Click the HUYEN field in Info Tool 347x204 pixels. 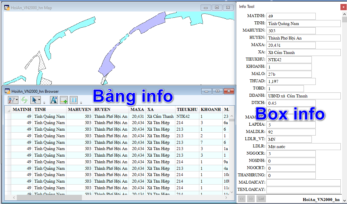303,38
